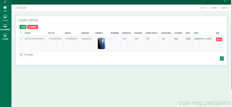Viewport: 232px width, 107px height.
Task: Click the red 批量删除 button
Action: point(33,27)
